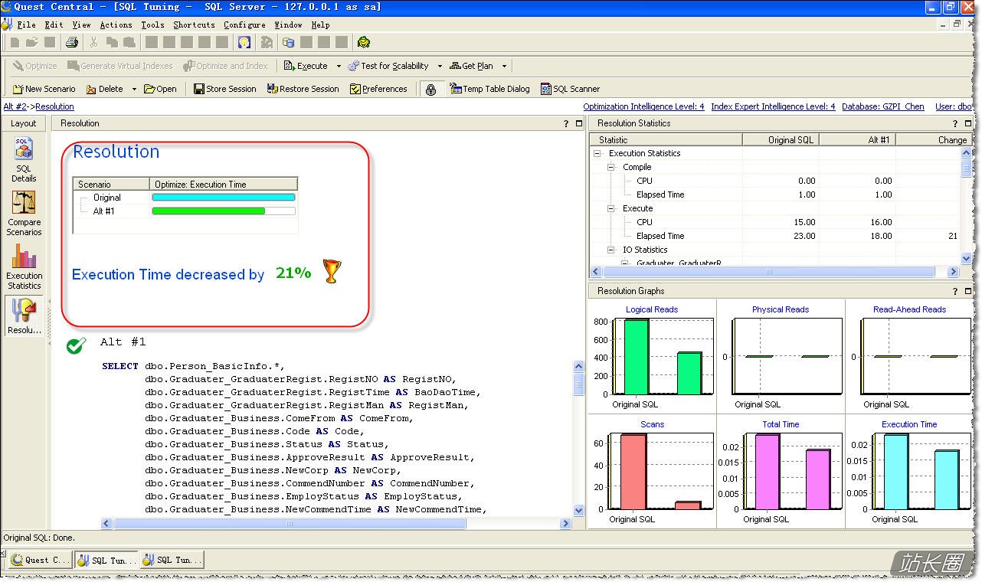Open the Actions menu
The height and width of the screenshot is (582, 982).
pyautogui.click(x=116, y=25)
